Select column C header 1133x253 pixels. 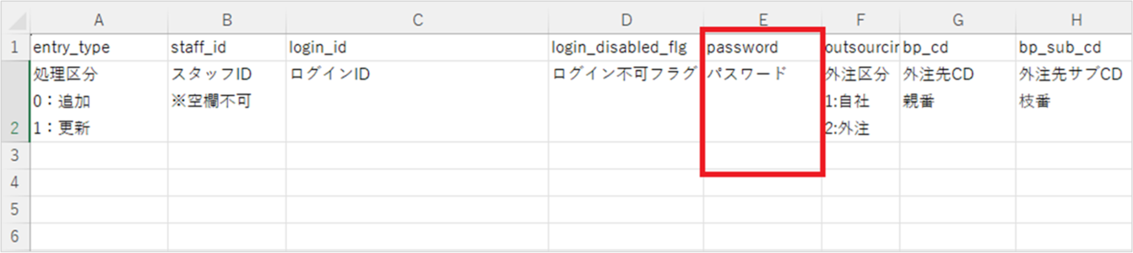pyautogui.click(x=417, y=21)
